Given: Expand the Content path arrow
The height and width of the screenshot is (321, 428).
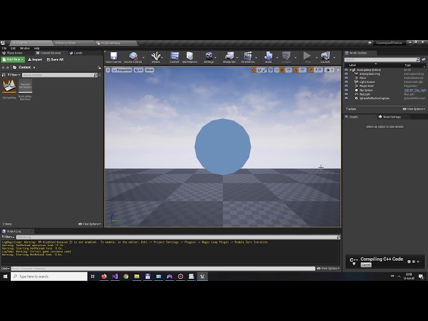Looking at the screenshot, I should pyautogui.click(x=34, y=68).
